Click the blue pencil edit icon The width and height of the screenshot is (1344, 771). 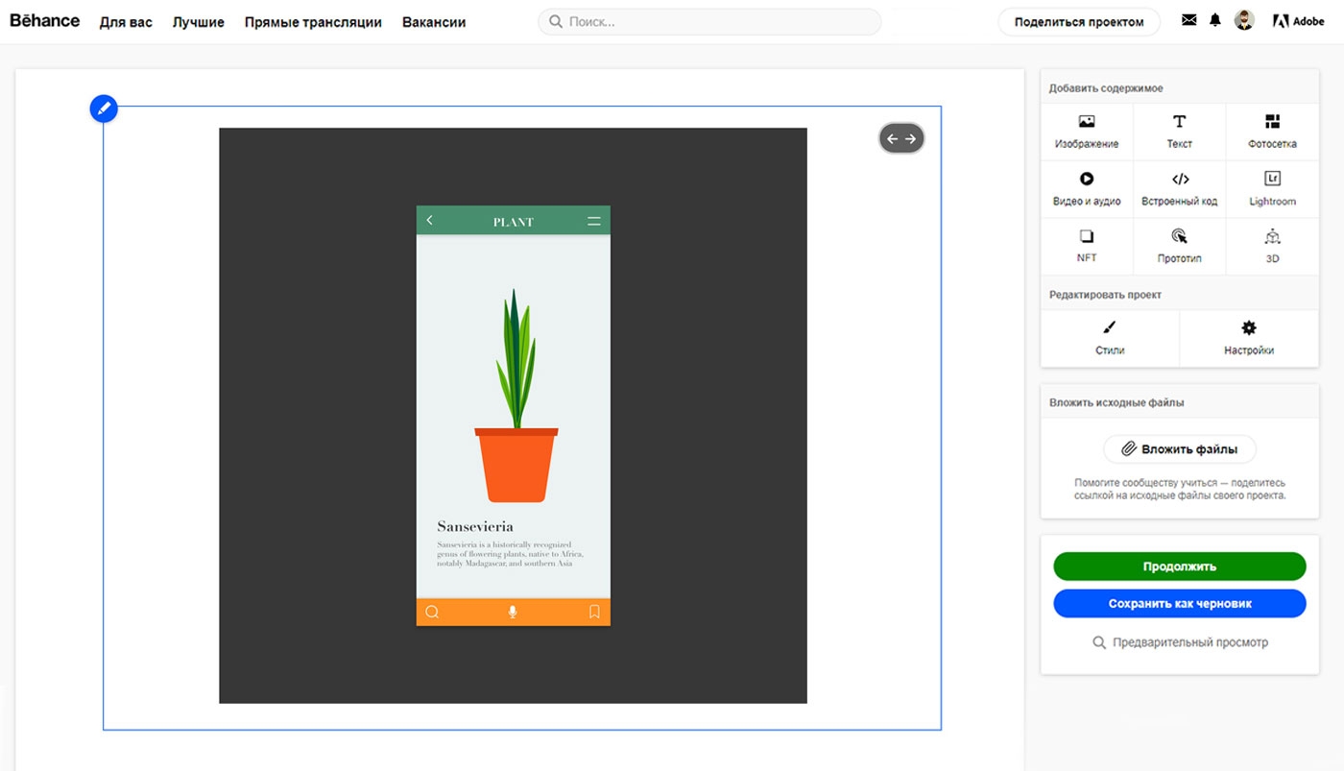point(104,108)
